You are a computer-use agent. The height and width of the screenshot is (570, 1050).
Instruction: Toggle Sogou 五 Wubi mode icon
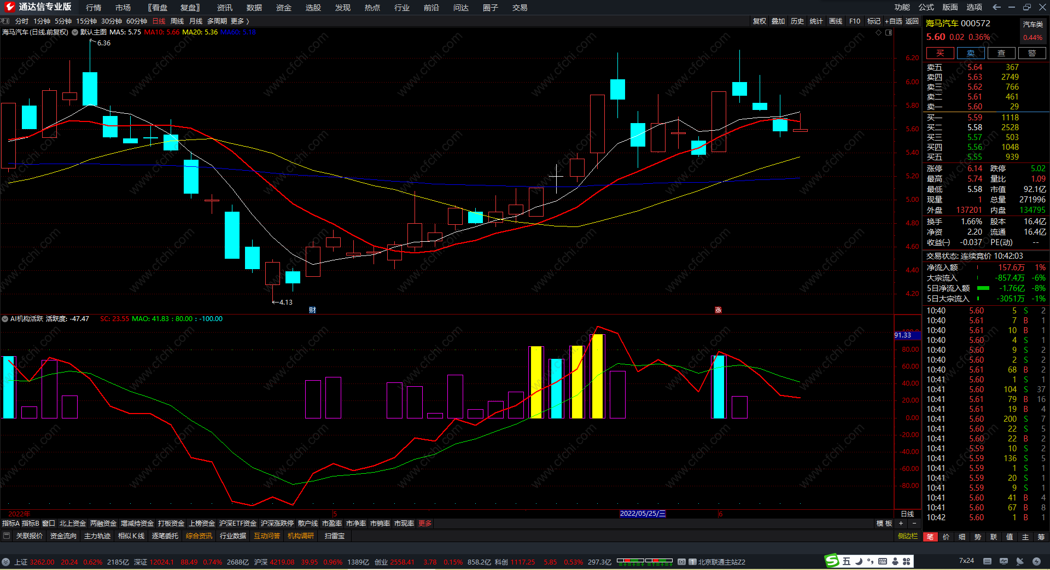click(x=847, y=561)
